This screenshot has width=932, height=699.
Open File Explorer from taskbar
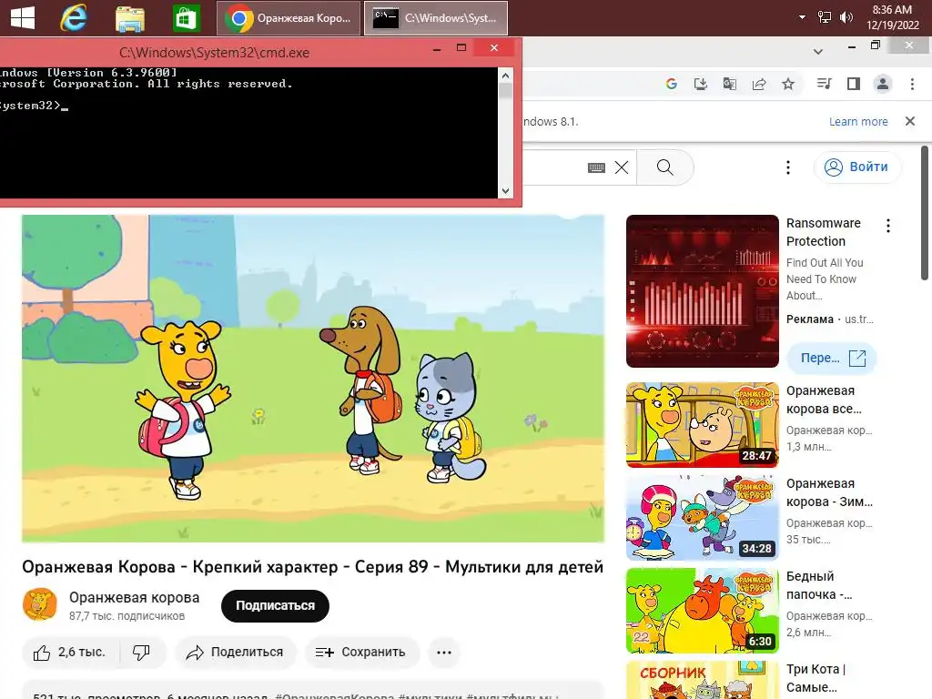[x=129, y=18]
